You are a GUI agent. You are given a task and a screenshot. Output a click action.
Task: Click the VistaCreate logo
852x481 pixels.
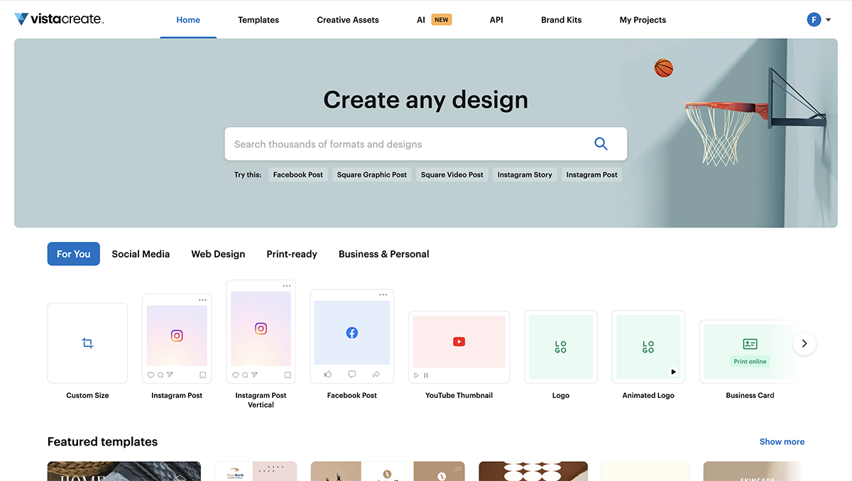59,19
